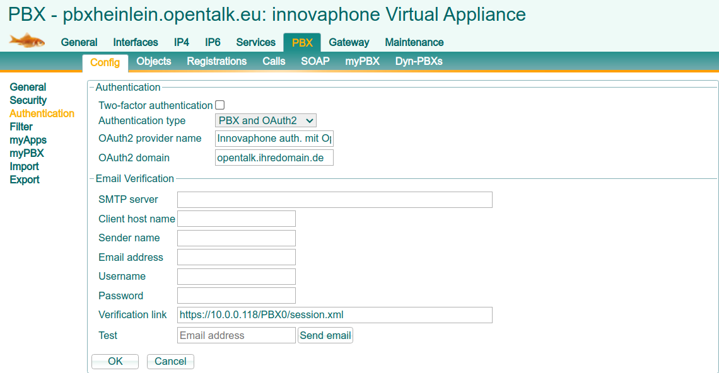The image size is (719, 373).
Task: Open the Registrations tab
Action: (x=216, y=61)
